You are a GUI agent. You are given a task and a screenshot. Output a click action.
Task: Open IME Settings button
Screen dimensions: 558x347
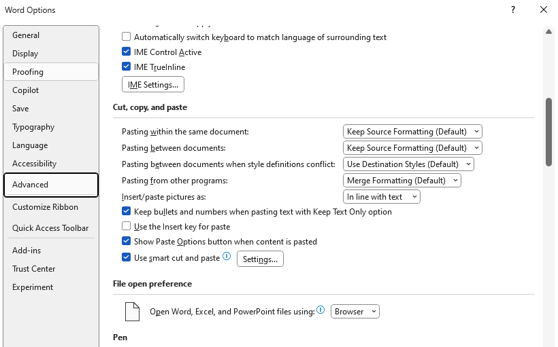(153, 84)
